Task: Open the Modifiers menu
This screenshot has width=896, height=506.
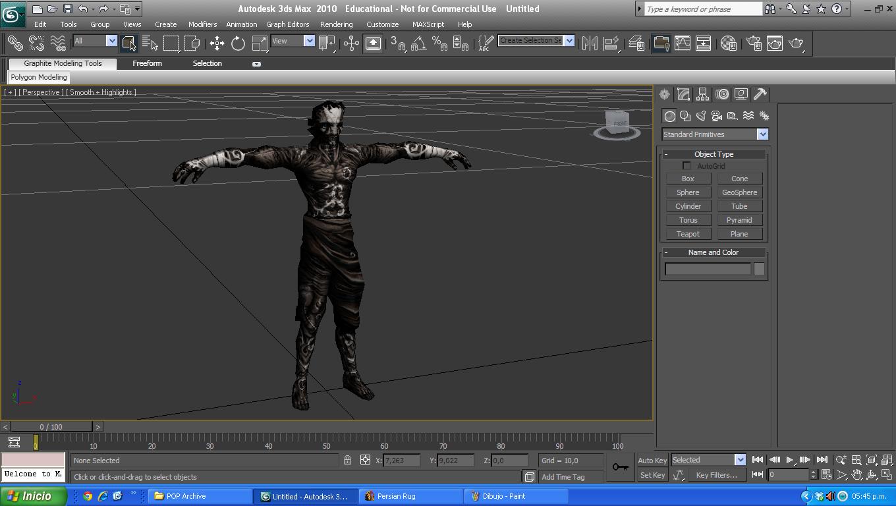Action: pos(202,24)
